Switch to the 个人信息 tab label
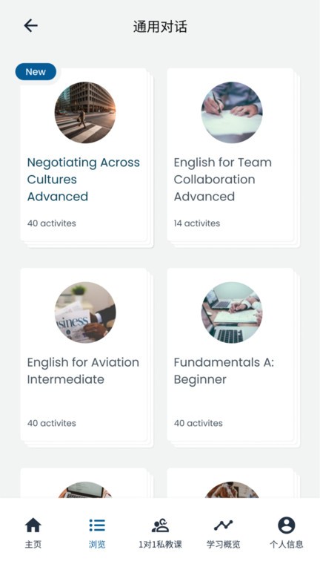The width and height of the screenshot is (320, 570). (x=286, y=544)
